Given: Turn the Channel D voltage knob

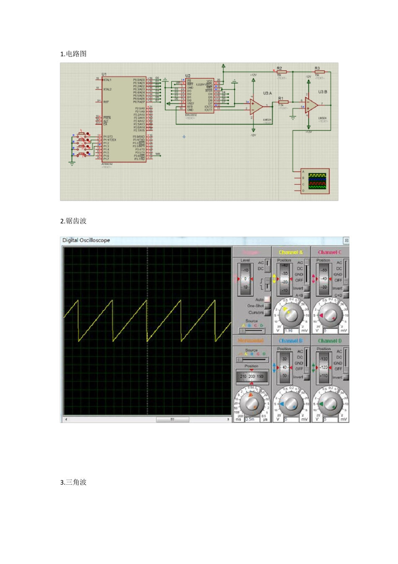Looking at the screenshot, I should pyautogui.click(x=330, y=404).
